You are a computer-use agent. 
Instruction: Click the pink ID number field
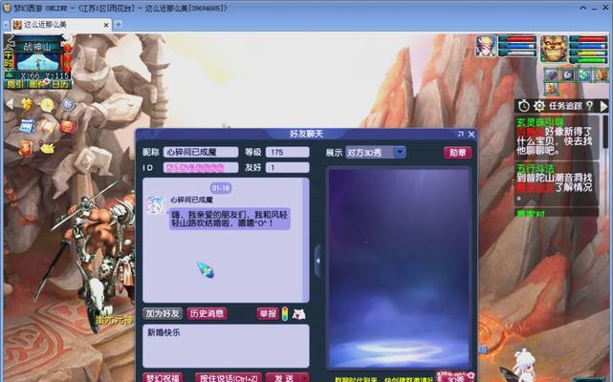click(x=201, y=167)
